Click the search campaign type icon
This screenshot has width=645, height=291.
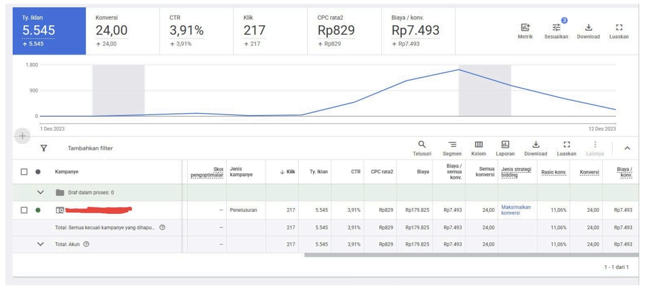(x=59, y=210)
